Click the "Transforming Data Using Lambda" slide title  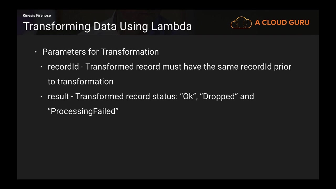point(107,26)
